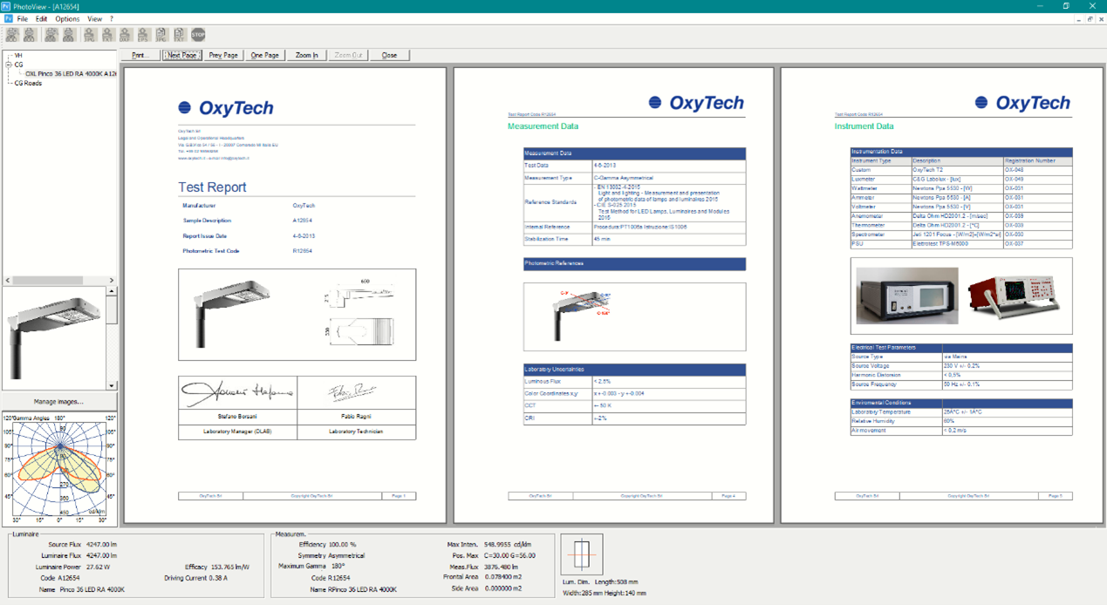
Task: Open the View menu
Action: (94, 18)
